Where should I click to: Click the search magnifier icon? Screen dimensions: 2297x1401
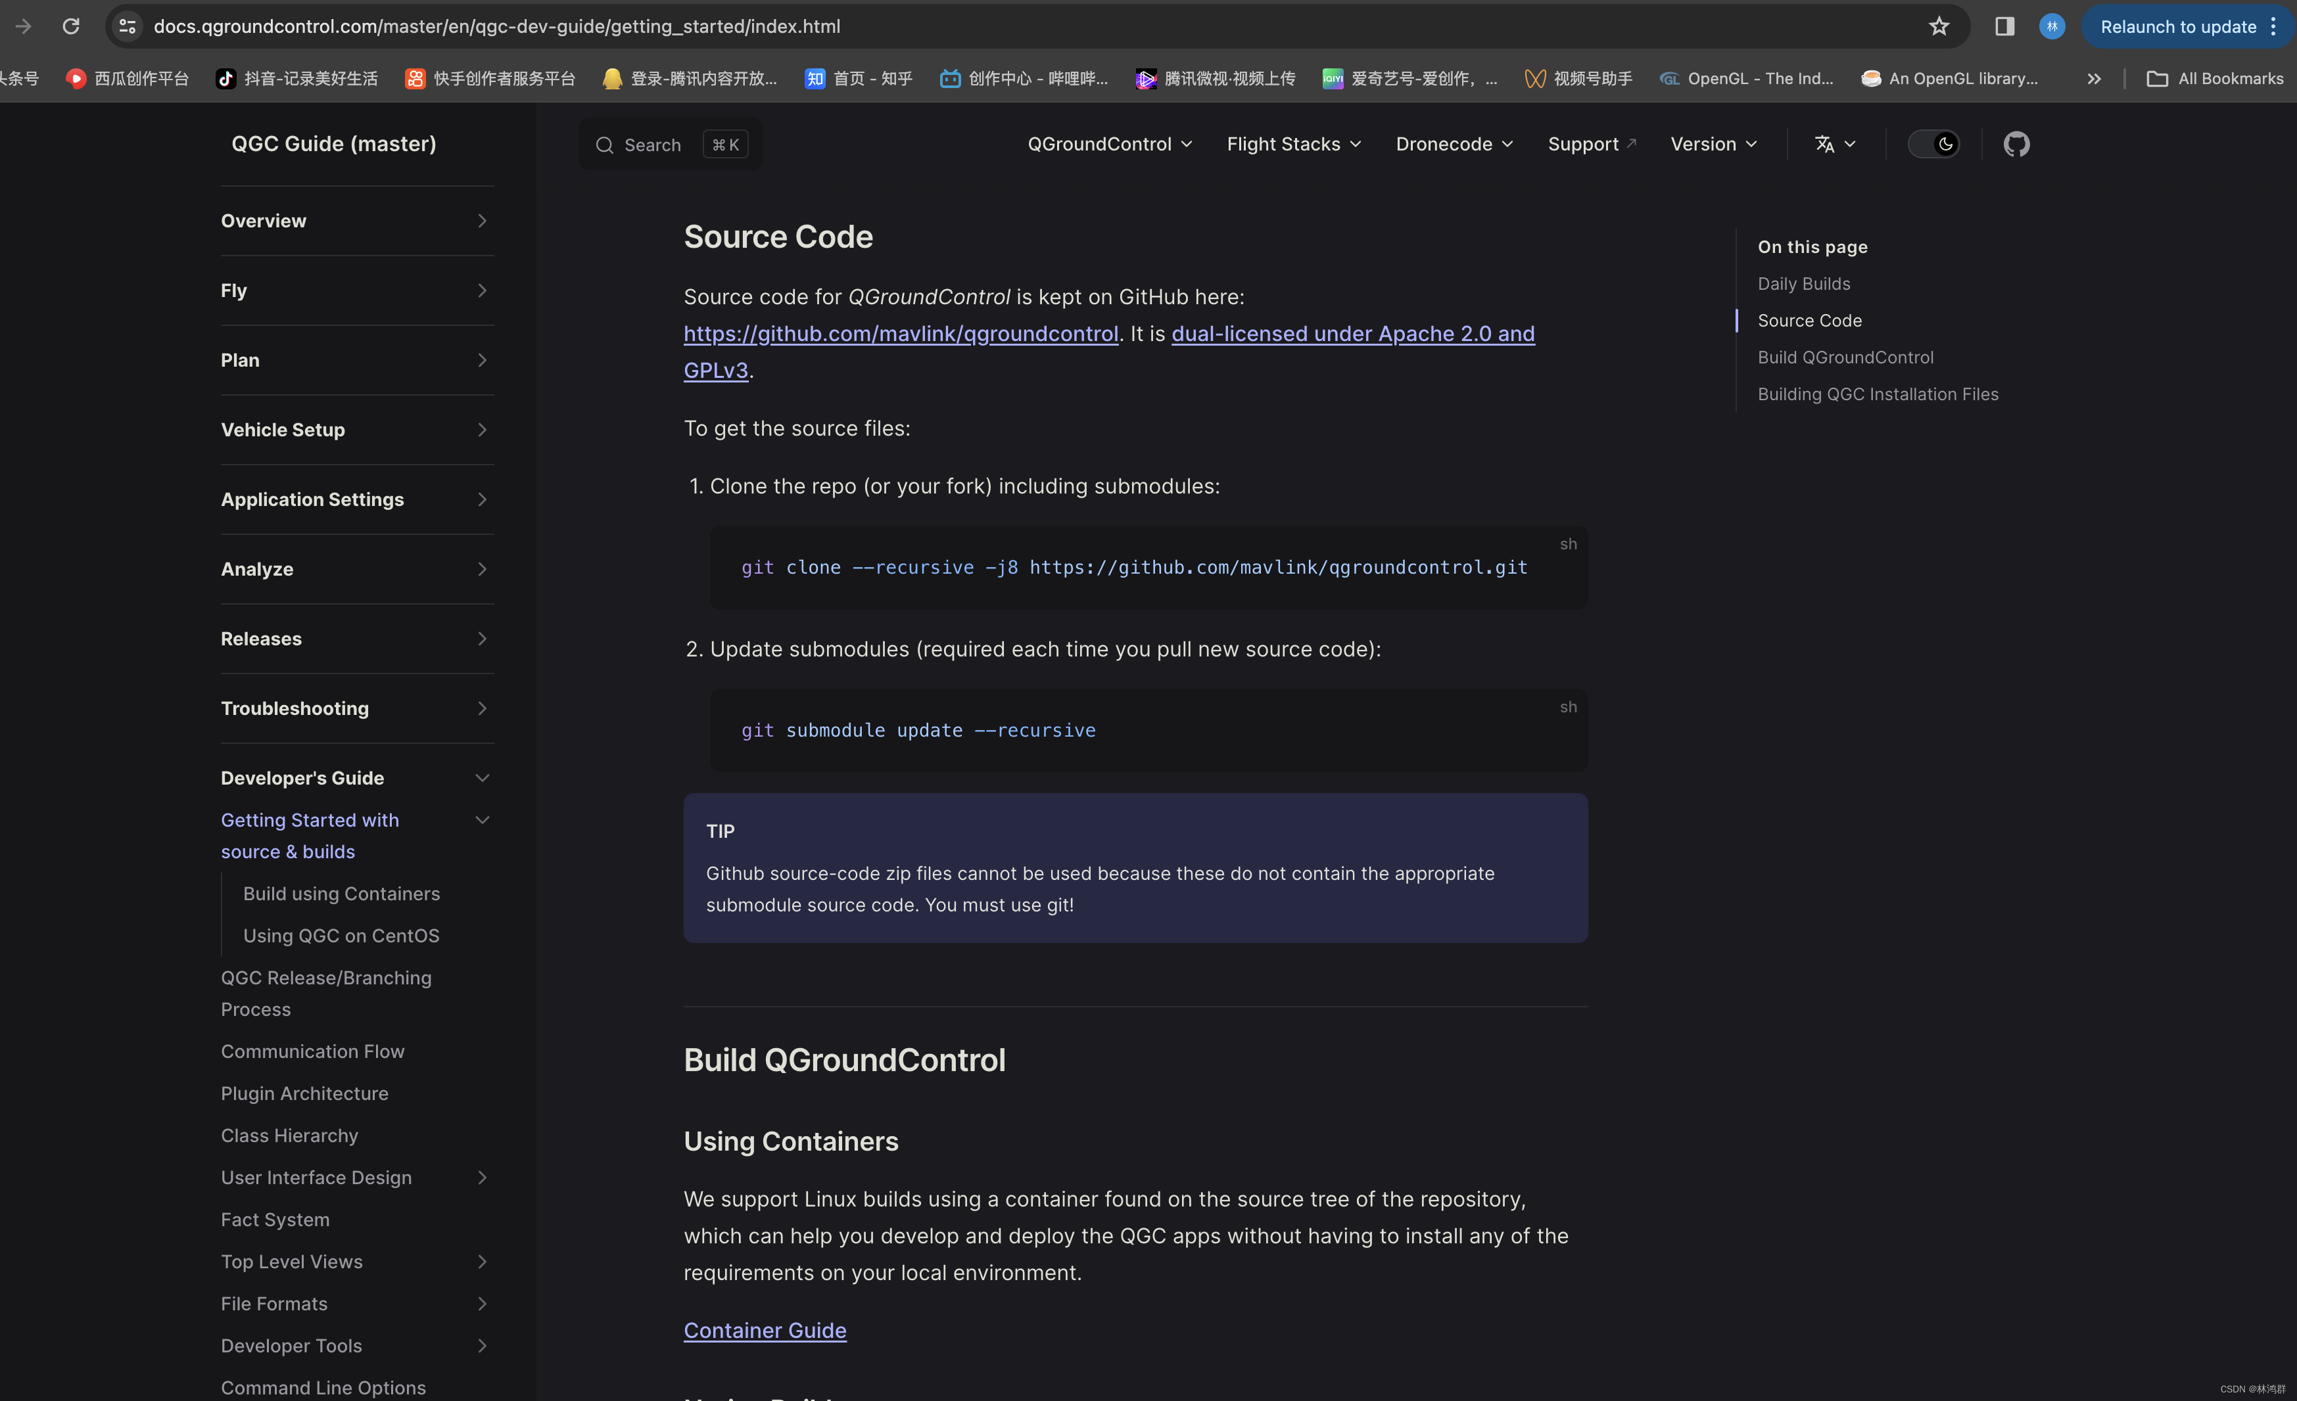pos(604,145)
